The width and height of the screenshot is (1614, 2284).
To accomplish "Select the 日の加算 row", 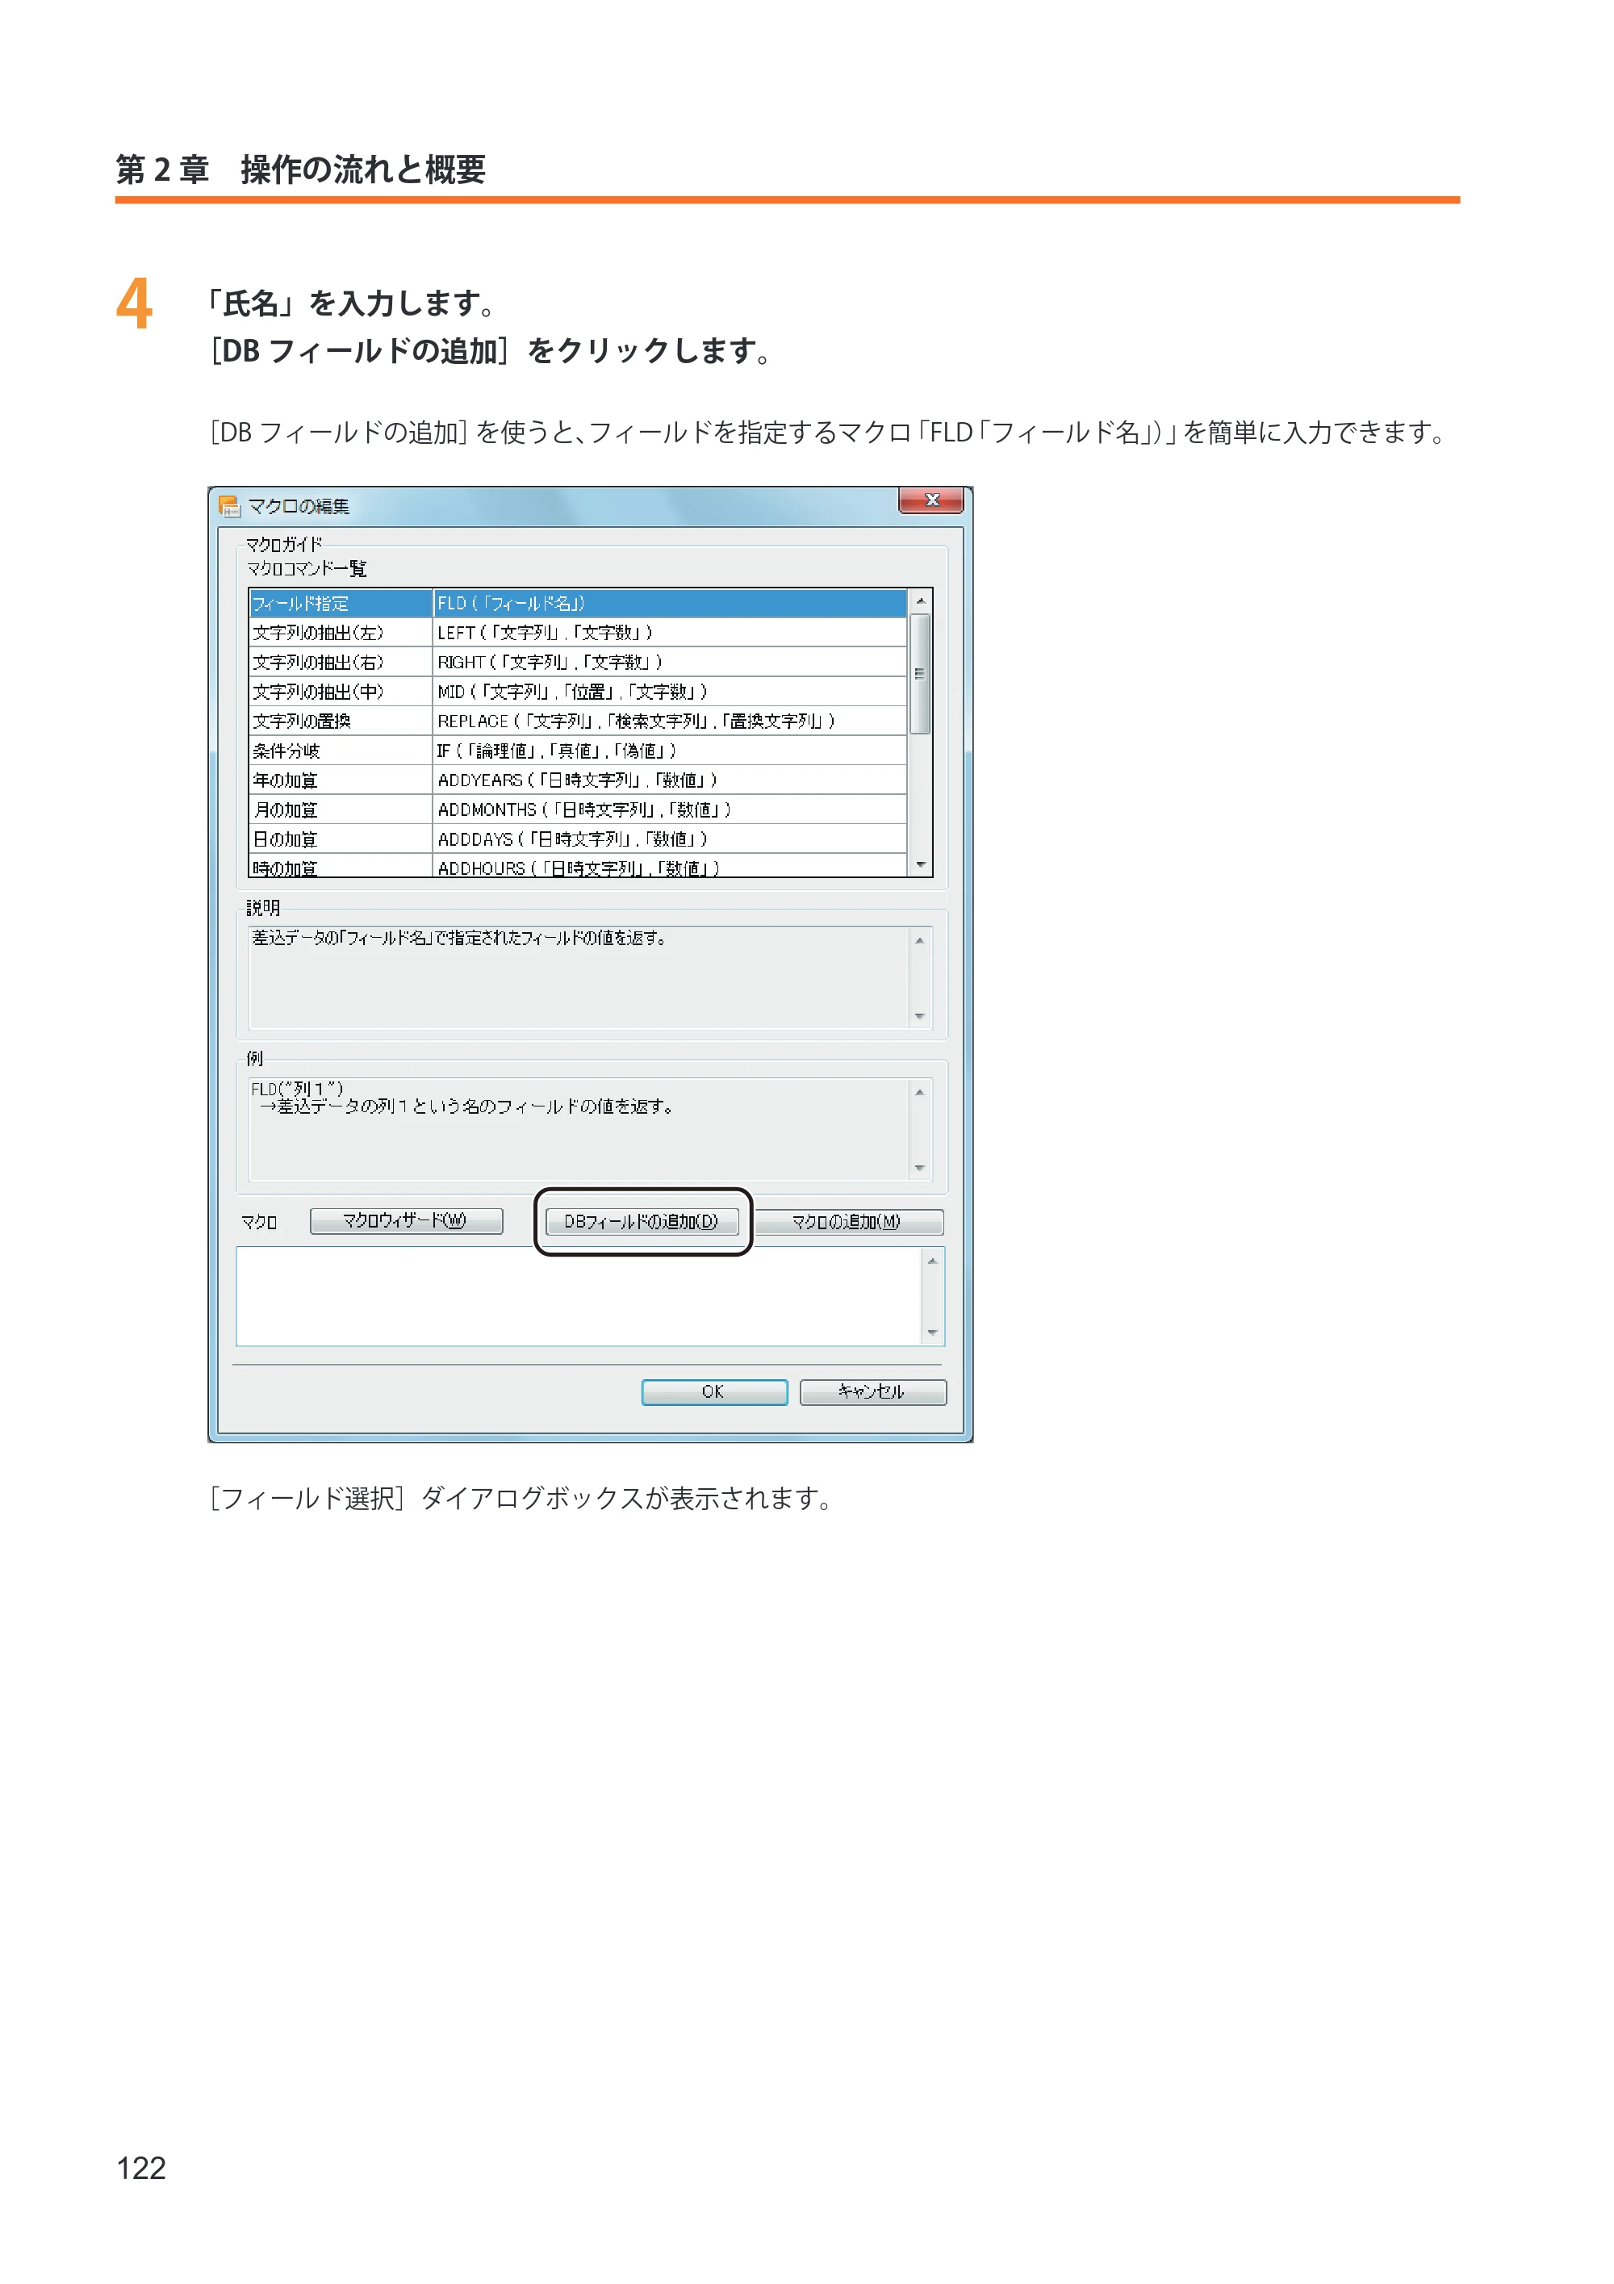I will click(578, 839).
